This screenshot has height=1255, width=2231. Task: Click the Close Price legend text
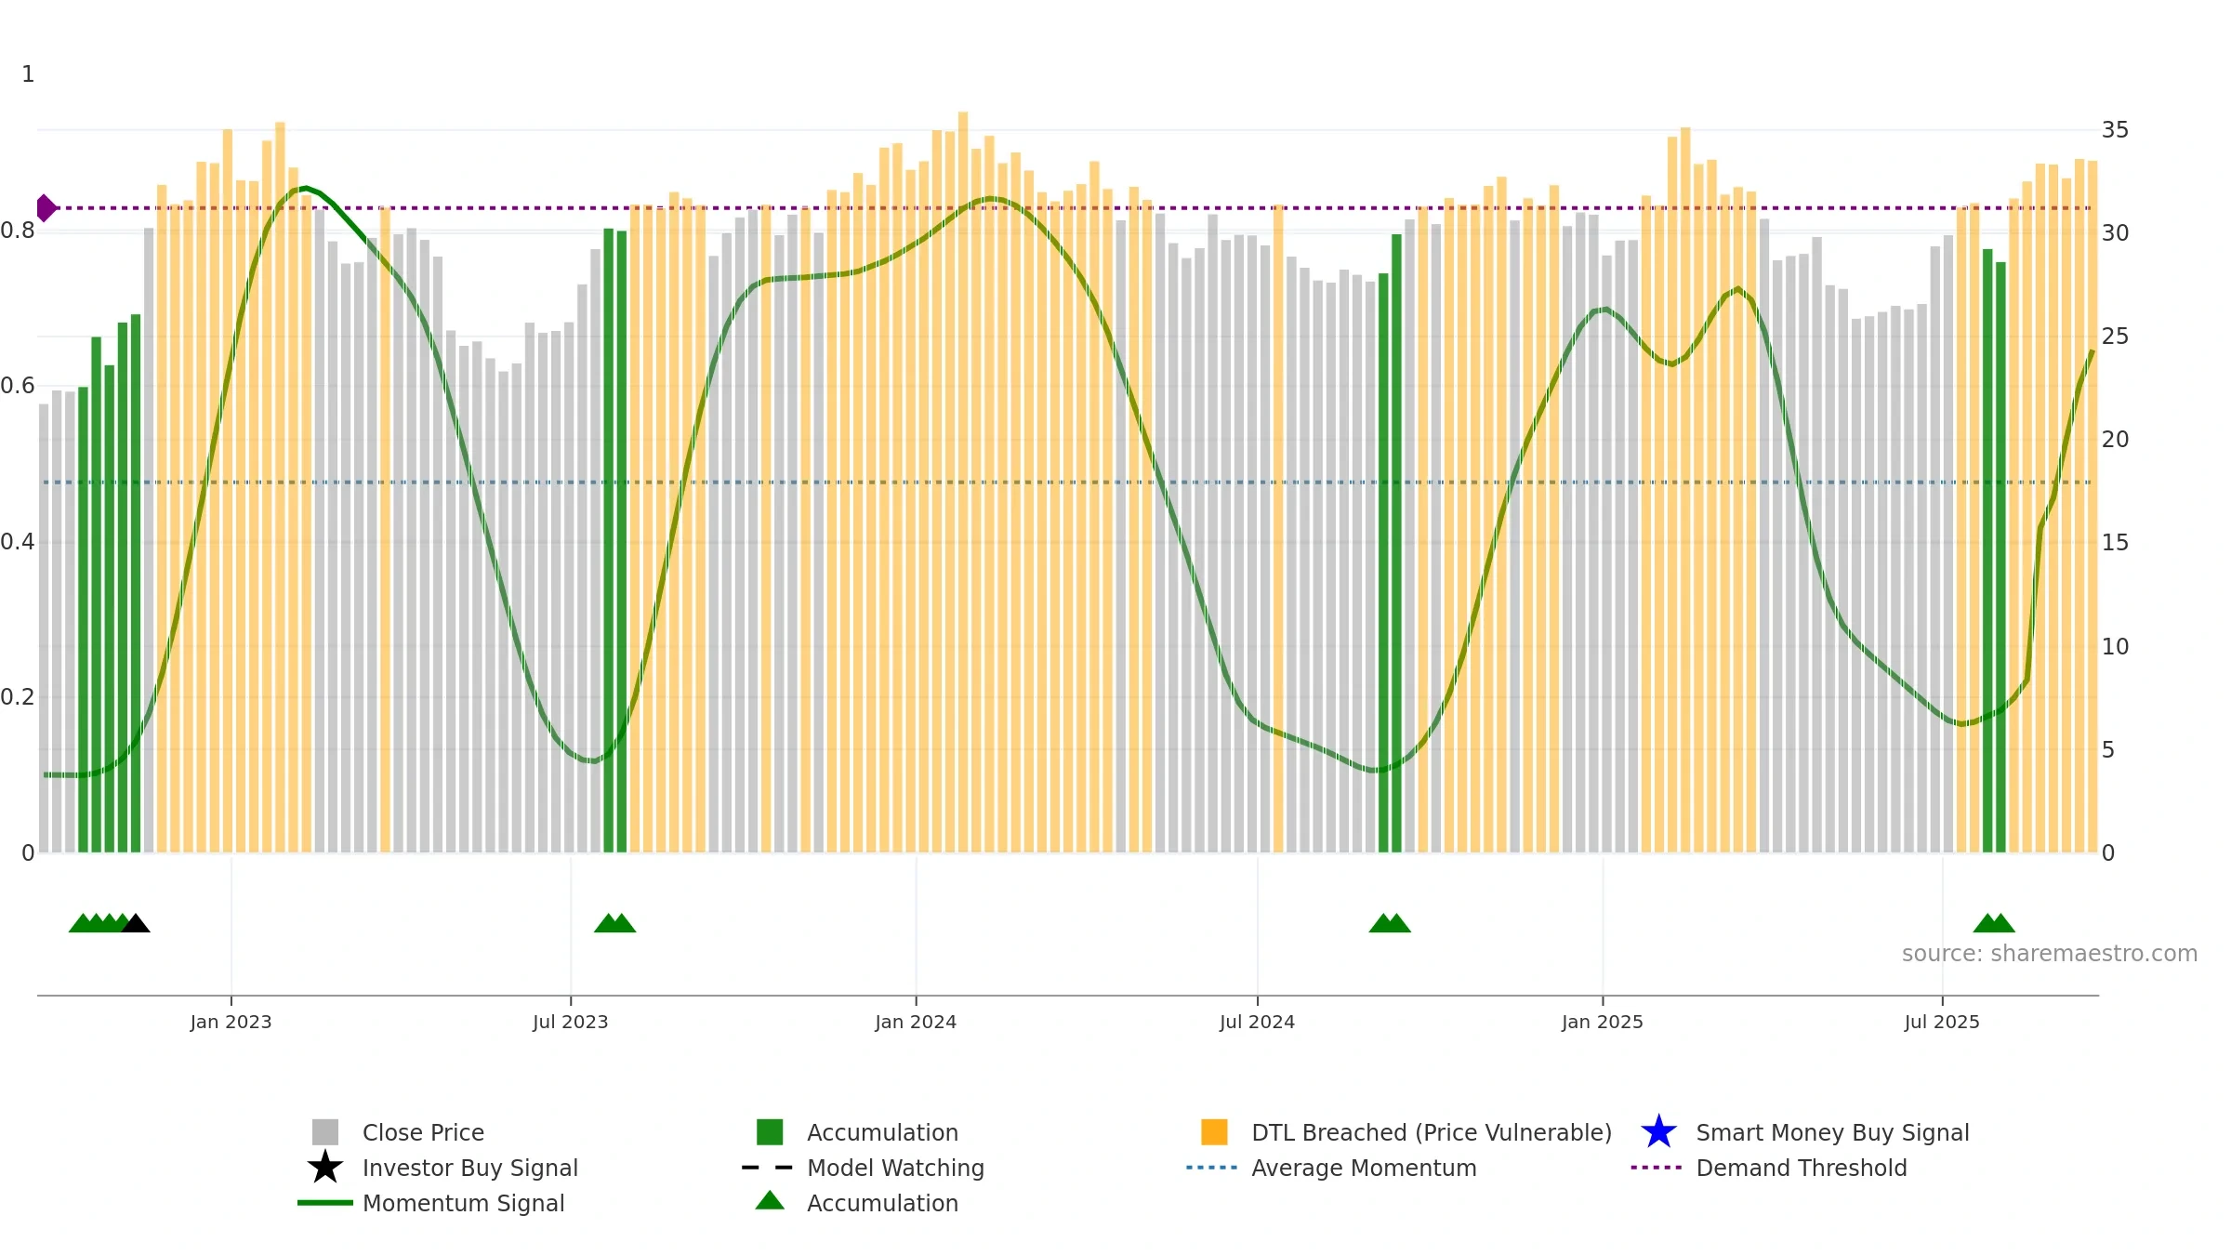pyautogui.click(x=423, y=1132)
